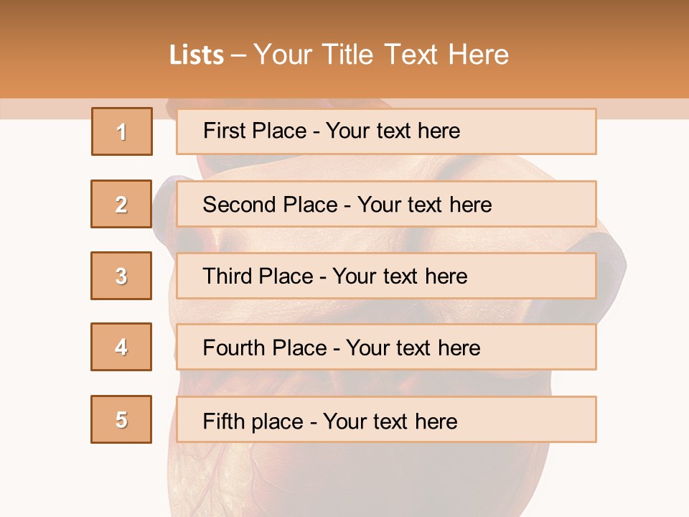The image size is (689, 517).
Task: Click the blank white area left of the number 3 box
Action: pyautogui.click(x=43, y=276)
